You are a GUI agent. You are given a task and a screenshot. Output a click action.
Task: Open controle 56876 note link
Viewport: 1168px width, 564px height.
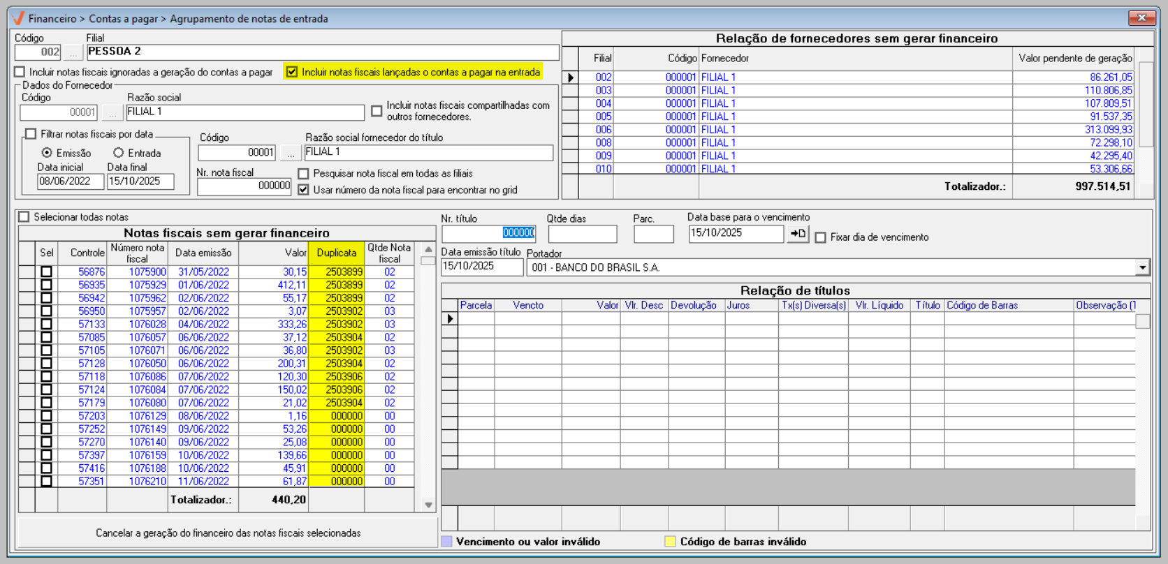click(92, 272)
